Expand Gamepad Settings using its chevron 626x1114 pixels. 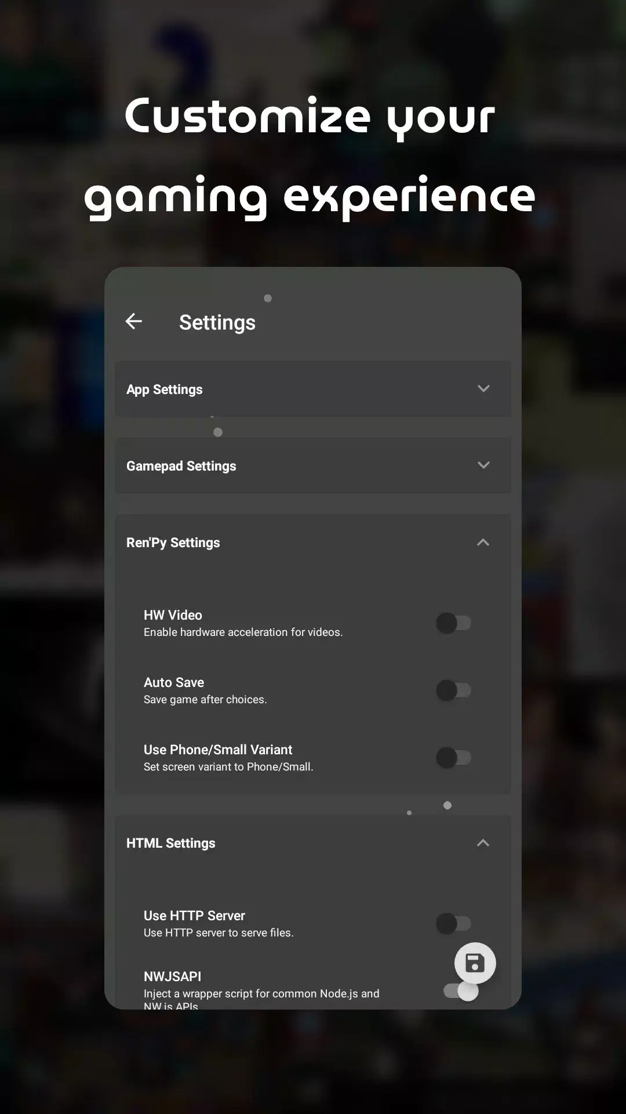(x=483, y=465)
